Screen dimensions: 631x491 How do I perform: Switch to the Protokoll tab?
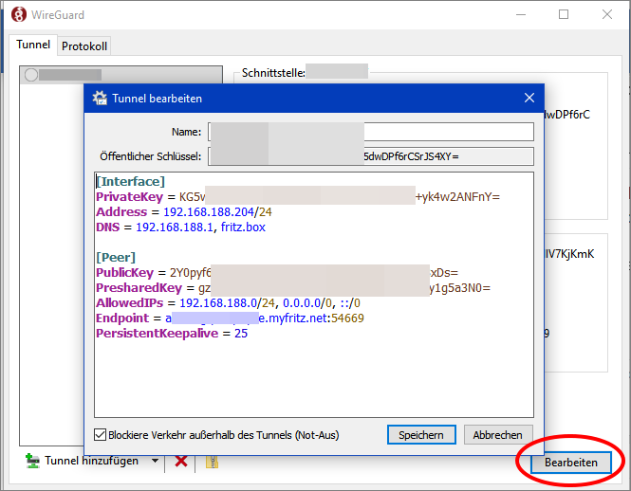[x=84, y=46]
